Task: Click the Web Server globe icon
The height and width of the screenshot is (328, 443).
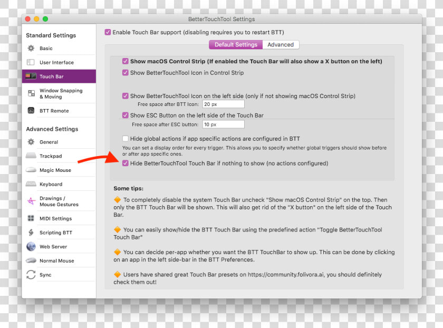Action: coord(31,246)
